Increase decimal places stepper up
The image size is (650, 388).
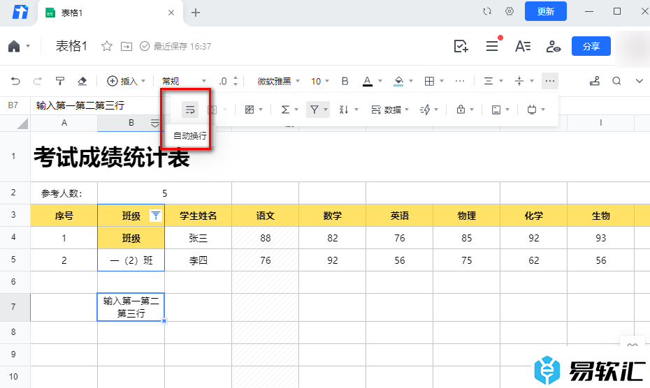click(236, 78)
